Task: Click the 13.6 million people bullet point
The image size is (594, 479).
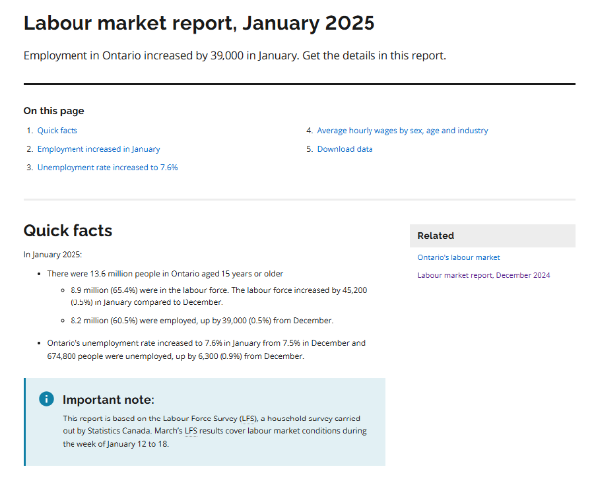Action: [x=165, y=273]
